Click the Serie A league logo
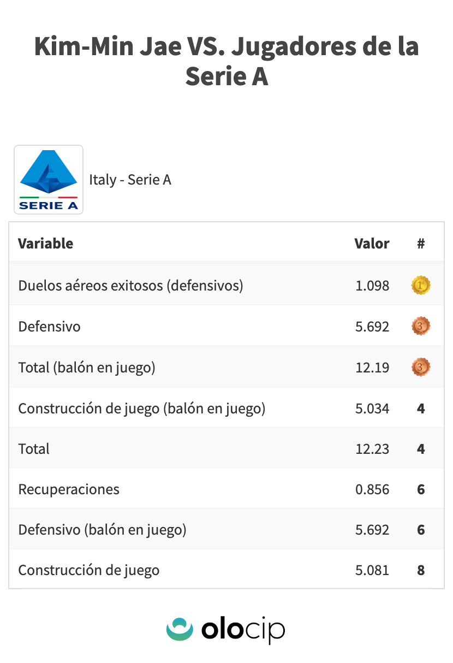The width and height of the screenshot is (453, 663). (49, 180)
